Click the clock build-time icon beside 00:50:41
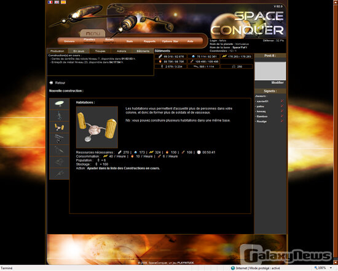 (198, 152)
